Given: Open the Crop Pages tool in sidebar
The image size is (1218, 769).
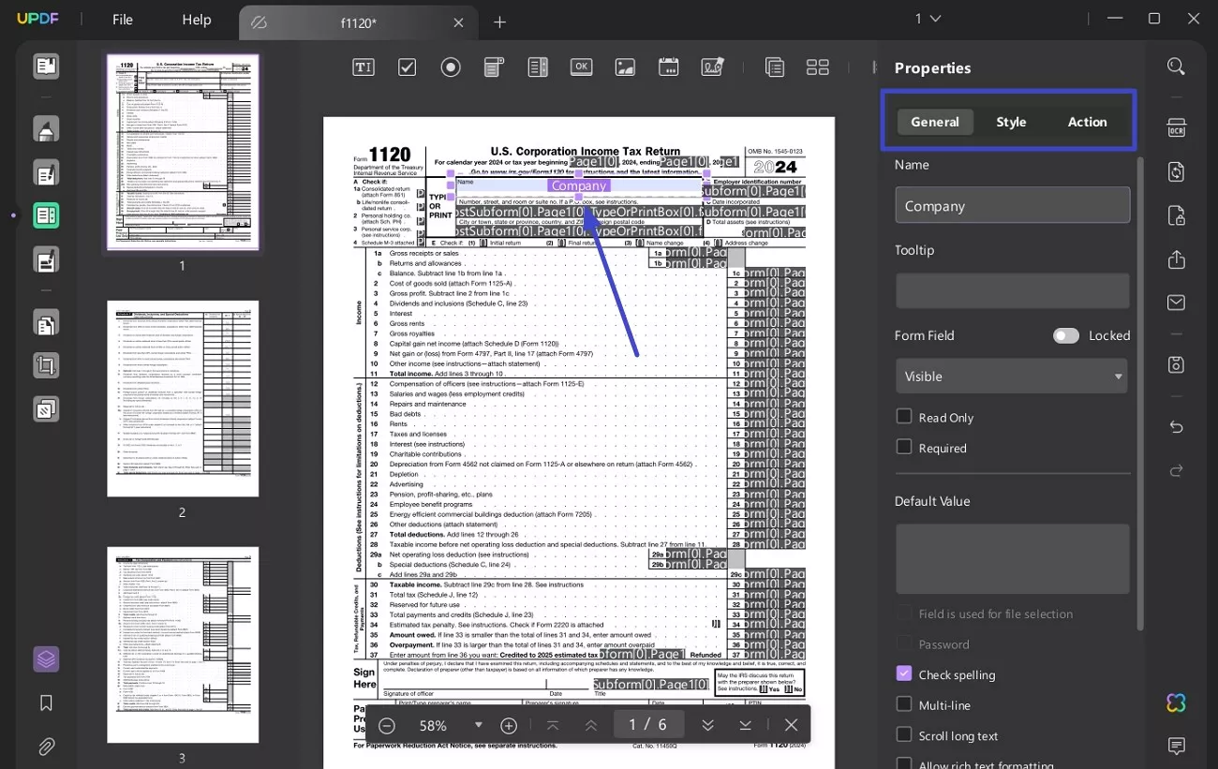Looking at the screenshot, I should pyautogui.click(x=46, y=365).
